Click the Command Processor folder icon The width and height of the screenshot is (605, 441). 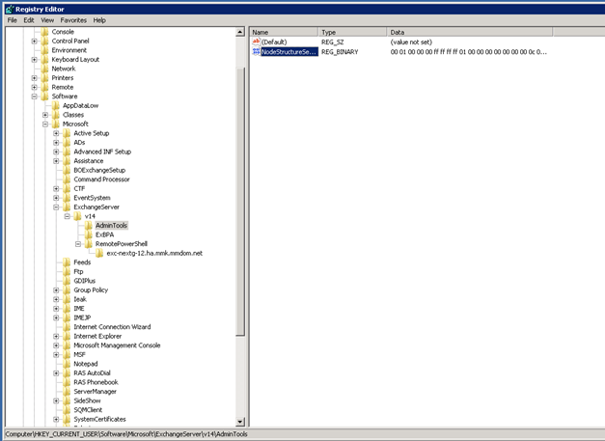67,179
